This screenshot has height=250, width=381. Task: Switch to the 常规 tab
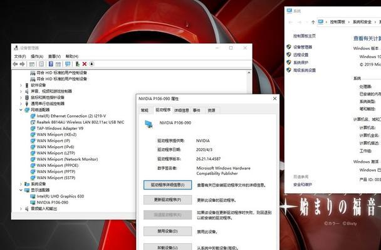(145, 110)
